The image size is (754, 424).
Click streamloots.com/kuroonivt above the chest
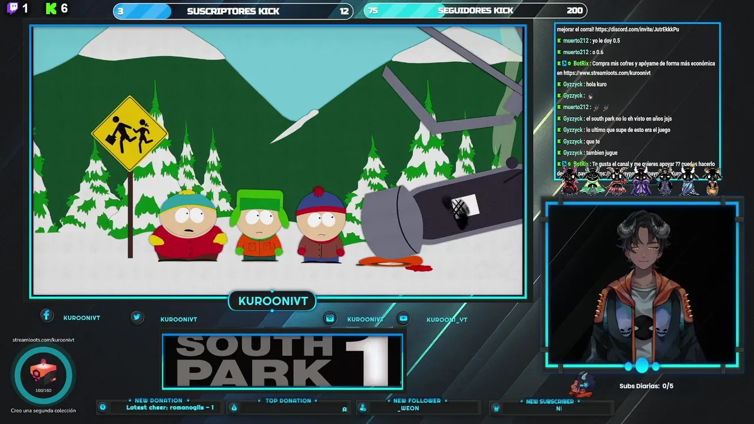tap(44, 340)
